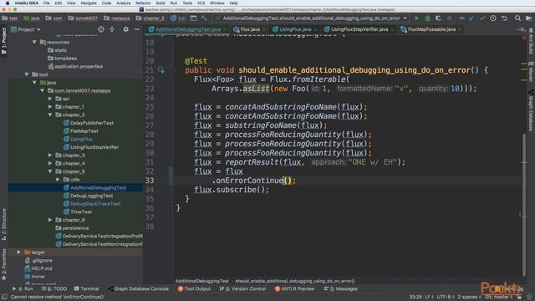The width and height of the screenshot is (535, 301).
Task: Switch to the UsingFlux.java tab
Action: point(295,30)
